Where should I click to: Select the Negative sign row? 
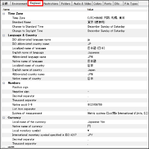[x=75, y=92]
